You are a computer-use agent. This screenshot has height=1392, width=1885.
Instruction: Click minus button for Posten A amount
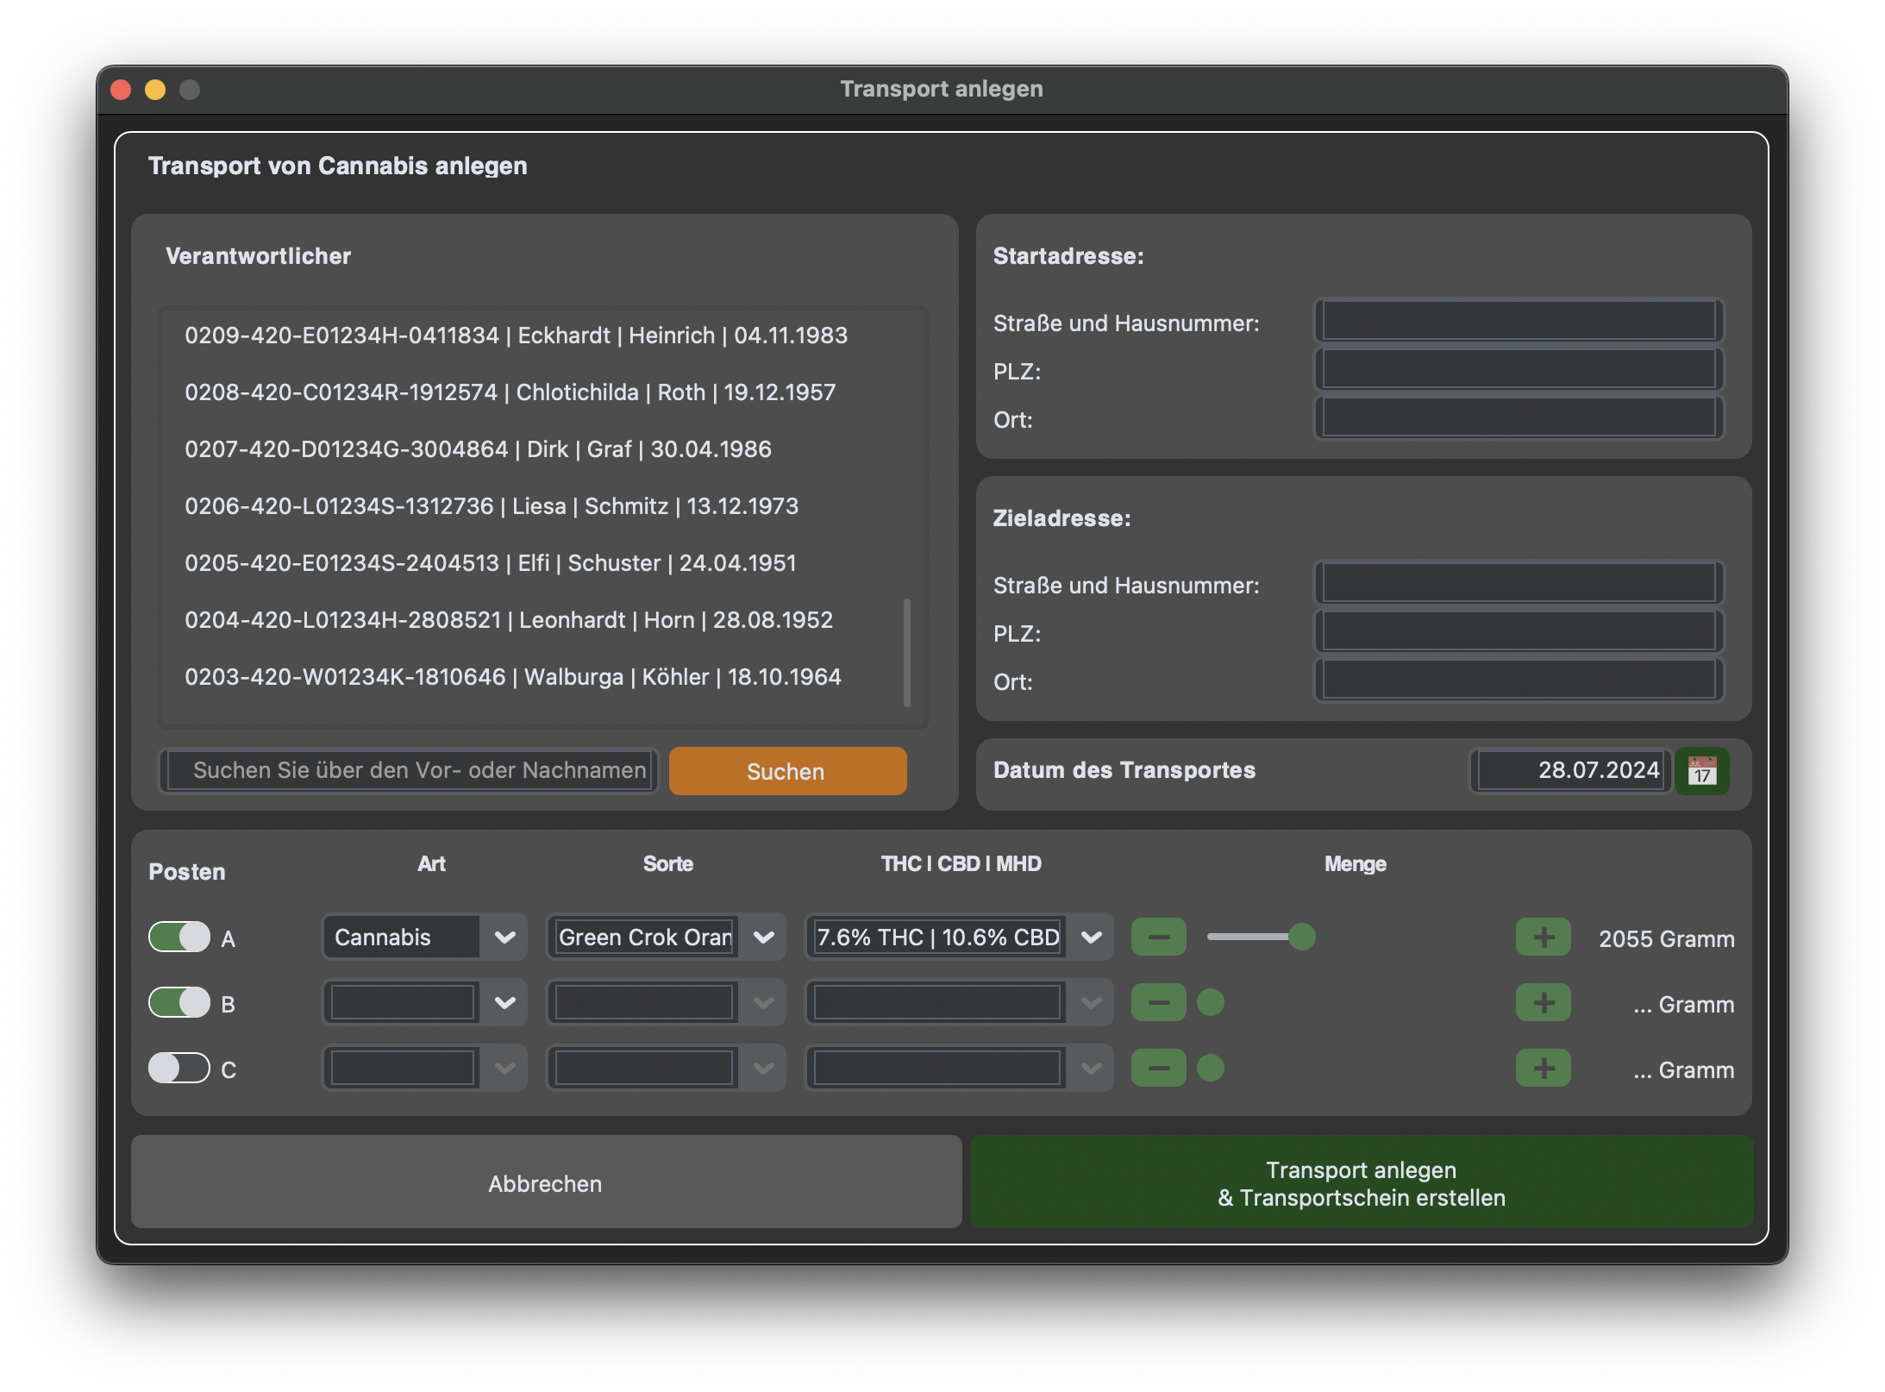(x=1158, y=937)
